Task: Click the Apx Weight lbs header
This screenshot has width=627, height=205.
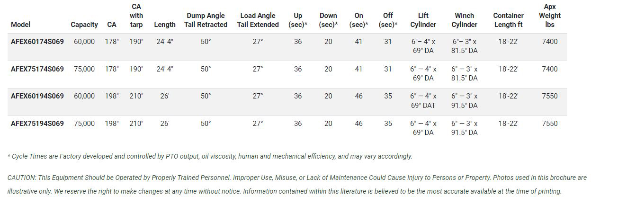Action: click(x=550, y=16)
